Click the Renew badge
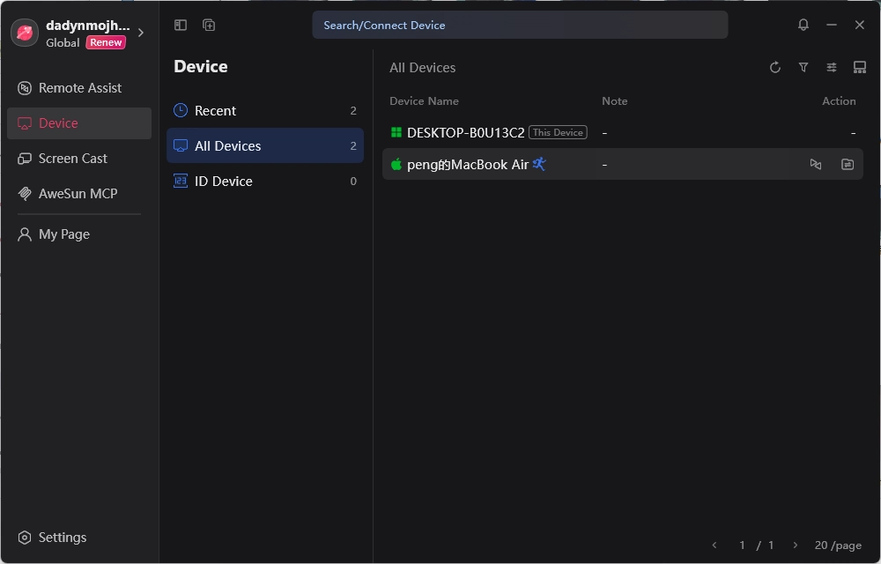881x564 pixels. [x=106, y=42]
